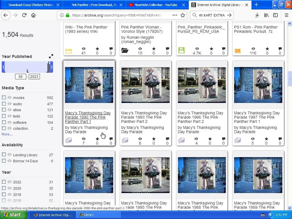Toggle the sidebar view icon
Viewport: 292px width, 219px height.
pos(275,15)
